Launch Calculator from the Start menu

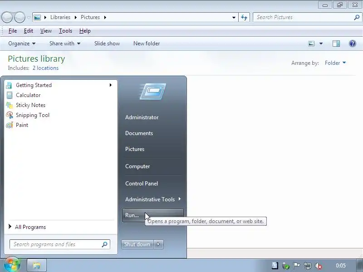pos(60,95)
